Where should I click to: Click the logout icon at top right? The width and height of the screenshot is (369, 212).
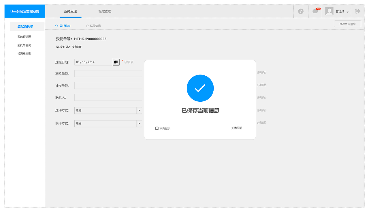tap(358, 11)
